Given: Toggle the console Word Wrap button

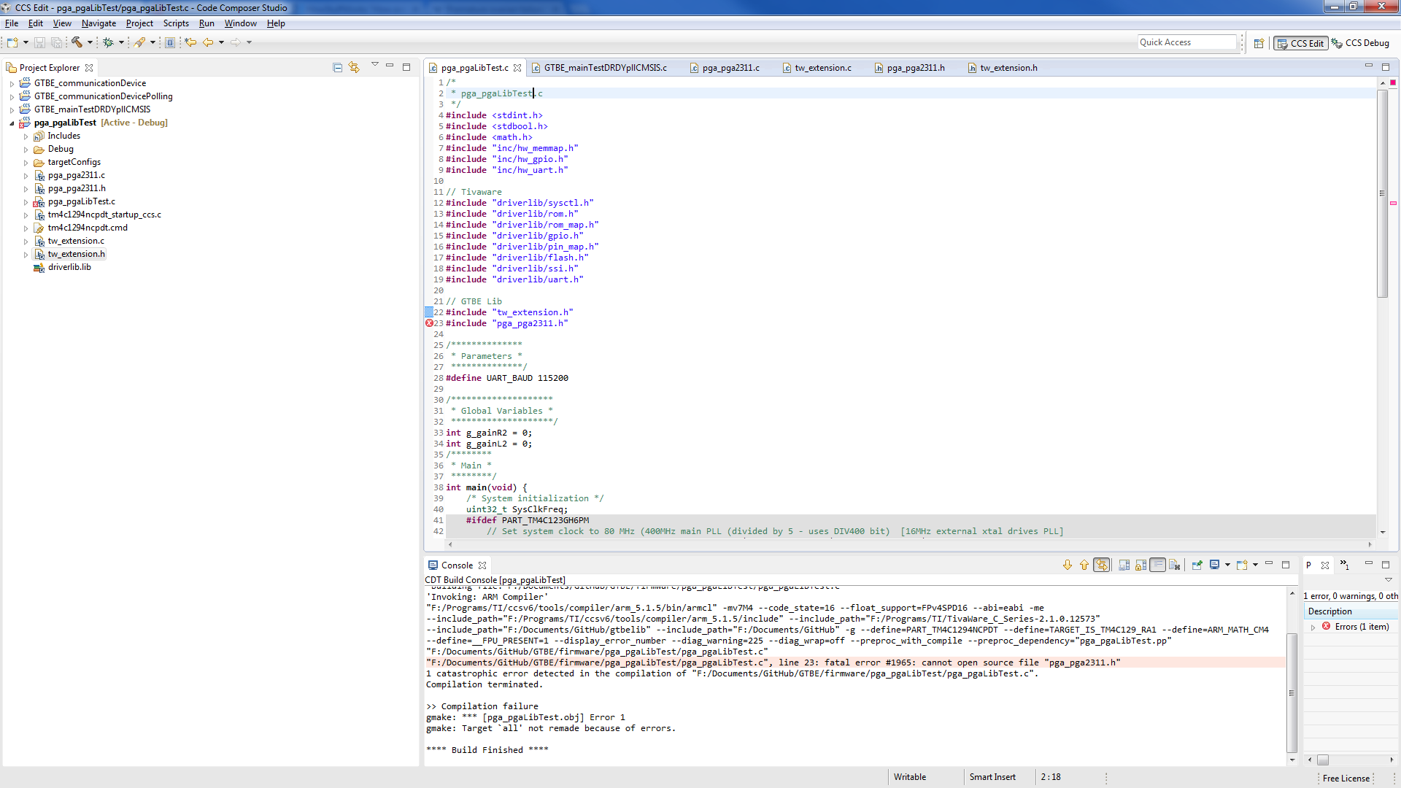Looking at the screenshot, I should tap(1157, 565).
